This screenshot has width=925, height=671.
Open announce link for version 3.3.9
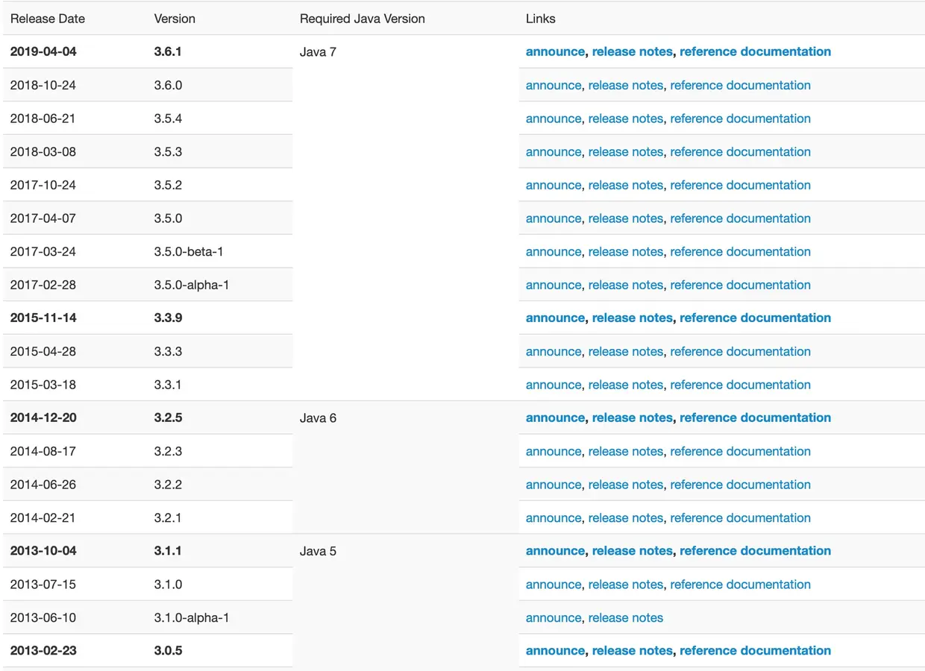[x=556, y=318]
